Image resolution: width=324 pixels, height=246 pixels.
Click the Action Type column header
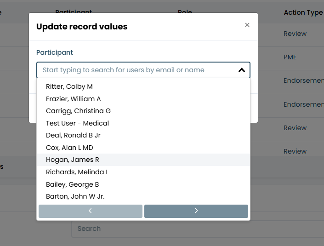(x=303, y=12)
